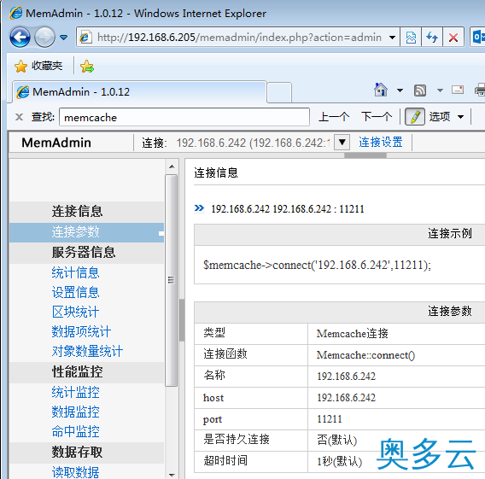
Task: Click 下一个 to find next match
Action: (x=377, y=117)
